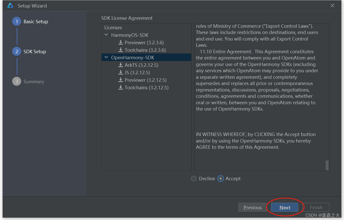Screen dimensions: 344x220
Task: Select the ArkTS (3.2.12.5) item
Action: [x=142, y=65]
